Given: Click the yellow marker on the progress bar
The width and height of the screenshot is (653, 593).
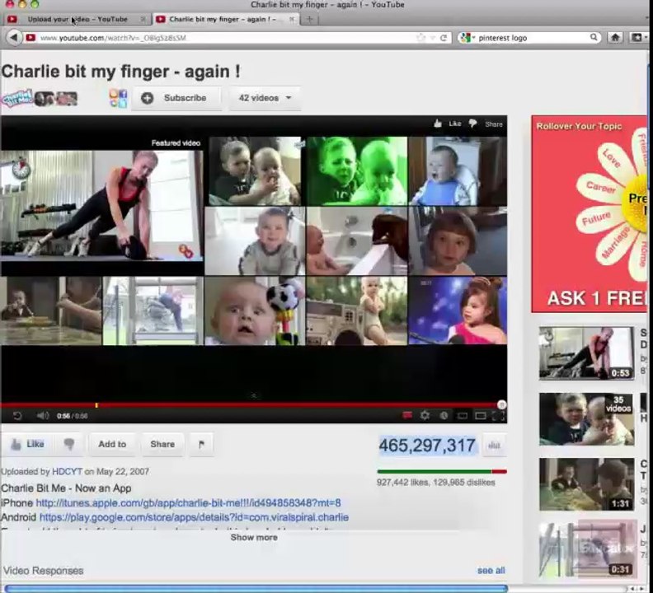Looking at the screenshot, I should (x=96, y=405).
